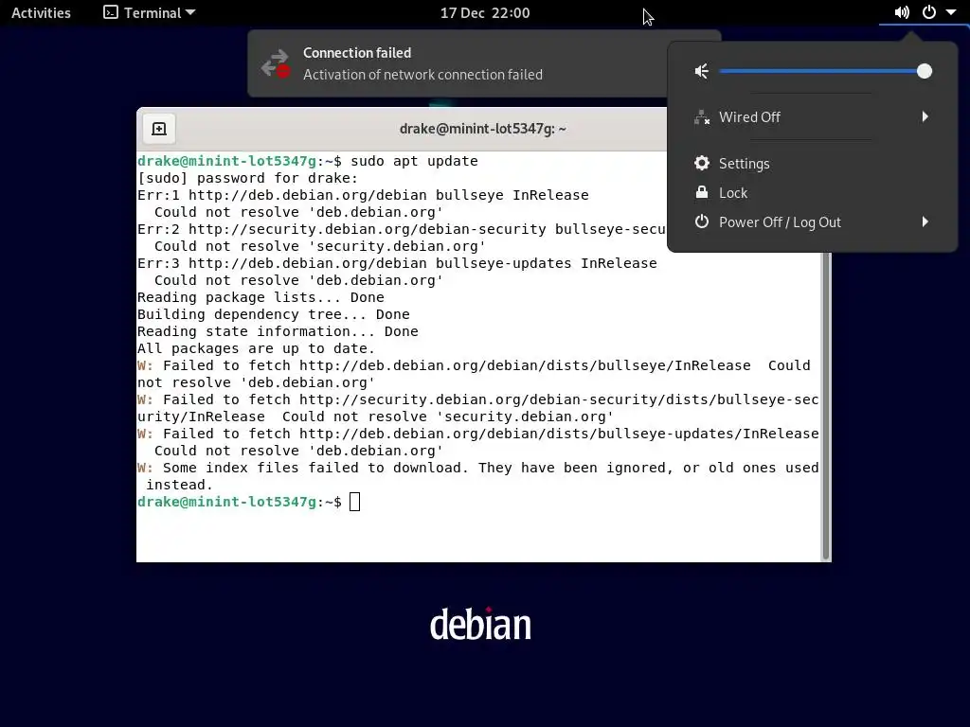Click the terminal prompt cursor
The height and width of the screenshot is (727, 970).
354,502
